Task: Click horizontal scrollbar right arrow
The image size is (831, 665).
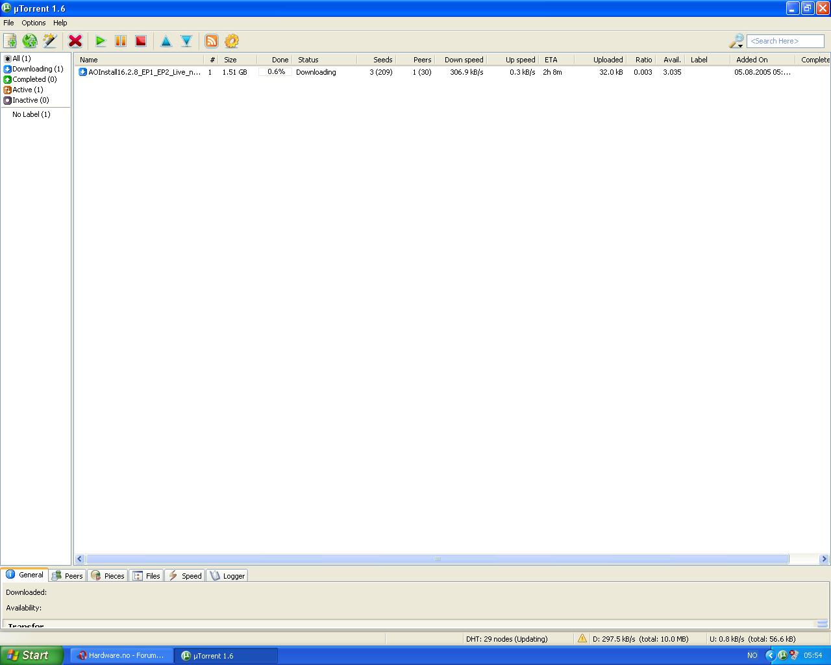Action: tap(824, 558)
